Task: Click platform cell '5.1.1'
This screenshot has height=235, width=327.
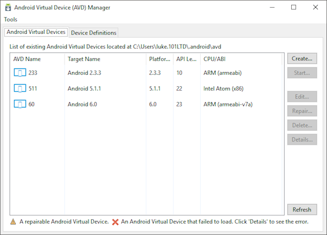Action: (x=155, y=88)
